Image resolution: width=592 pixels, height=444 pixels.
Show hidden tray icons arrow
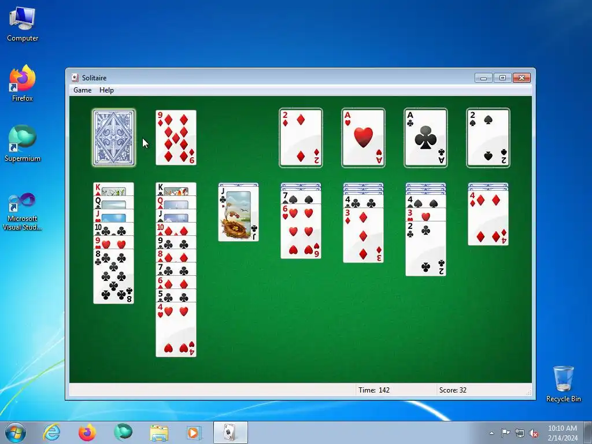pyautogui.click(x=491, y=433)
